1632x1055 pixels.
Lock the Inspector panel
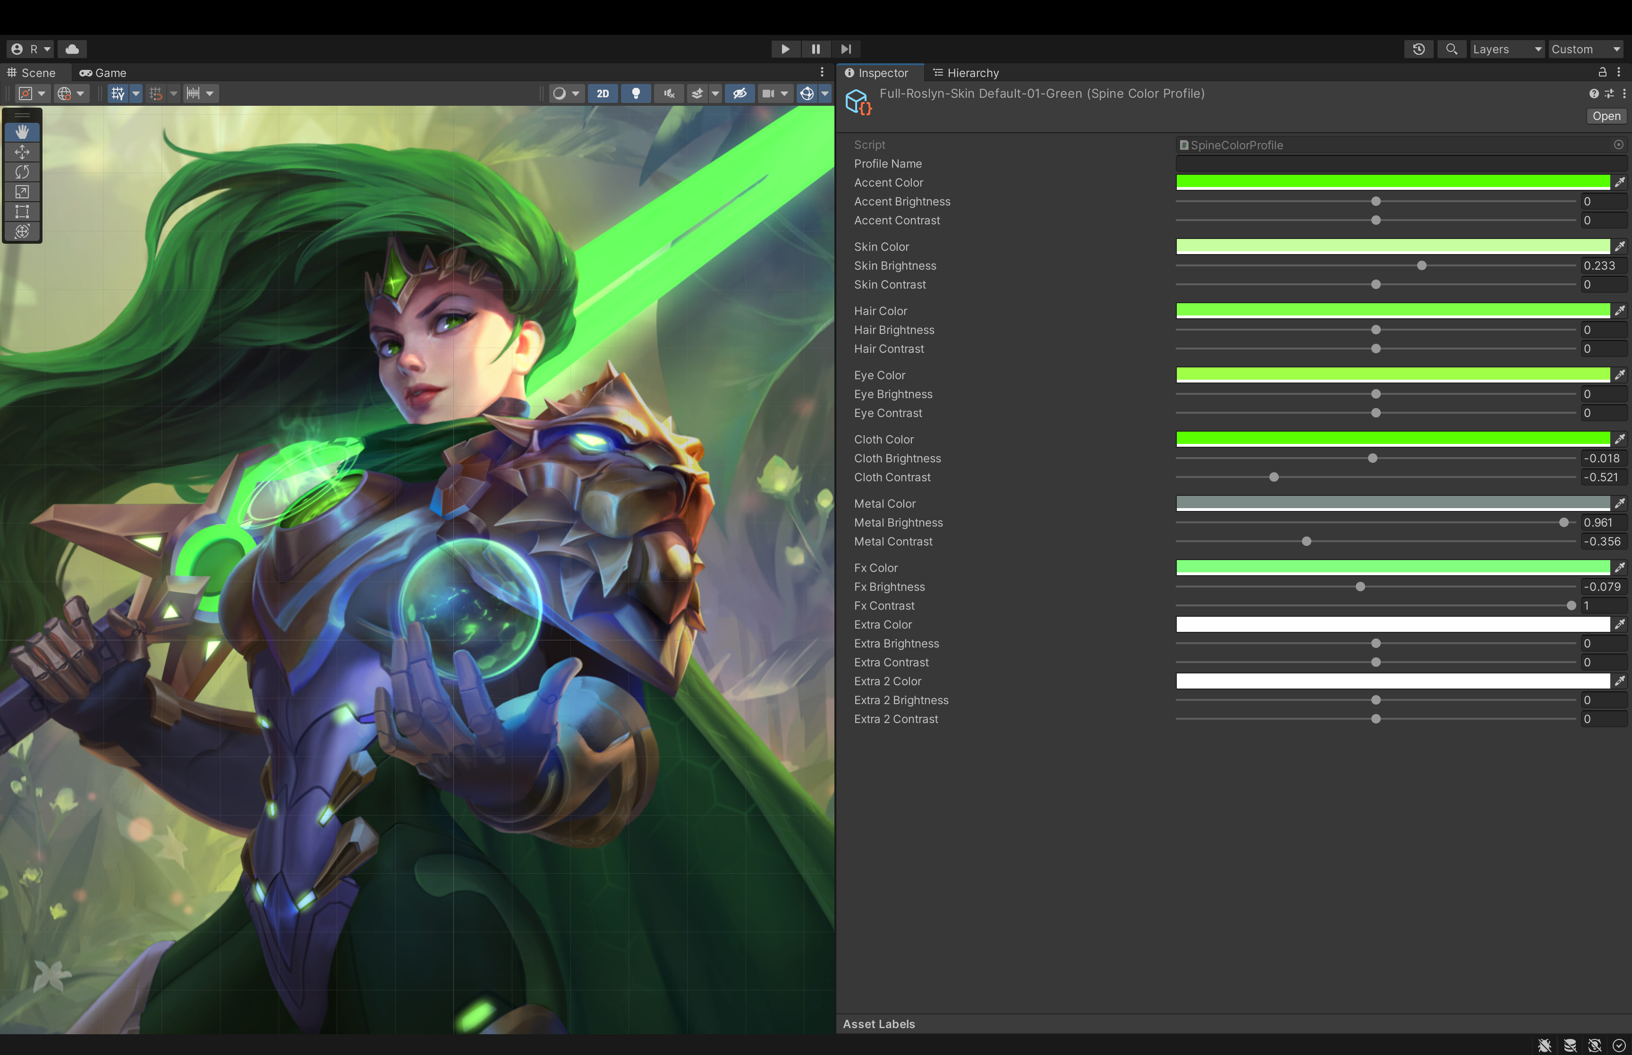coord(1602,73)
